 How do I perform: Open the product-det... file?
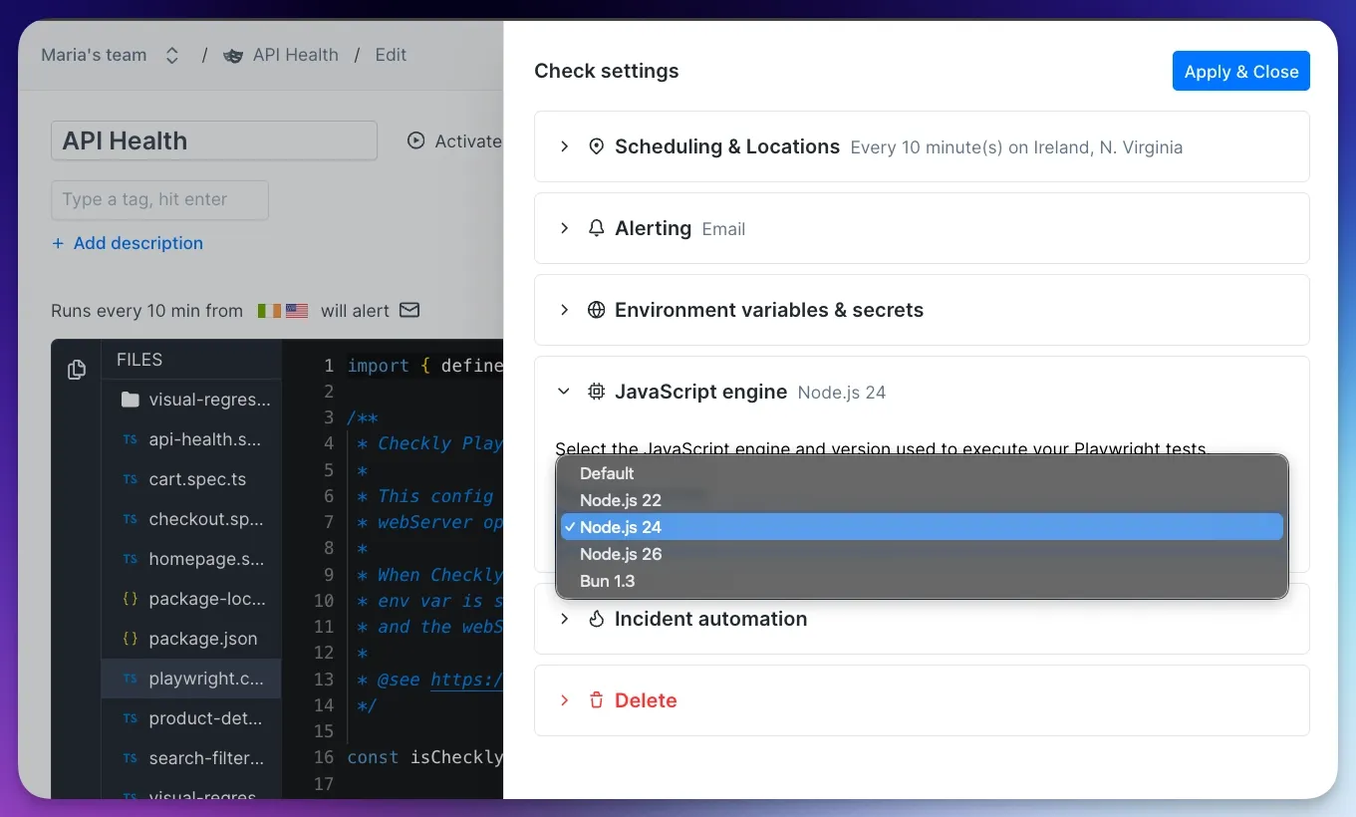[191, 718]
